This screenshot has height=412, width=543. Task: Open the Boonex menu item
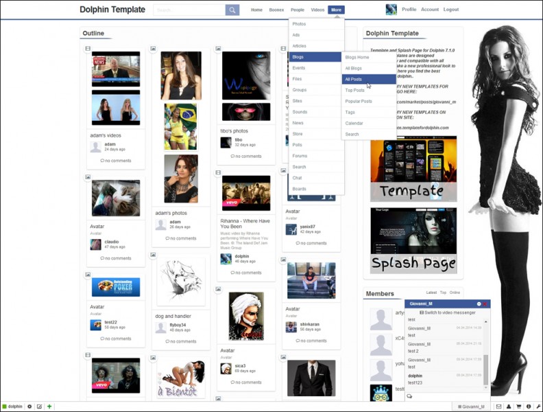276,10
